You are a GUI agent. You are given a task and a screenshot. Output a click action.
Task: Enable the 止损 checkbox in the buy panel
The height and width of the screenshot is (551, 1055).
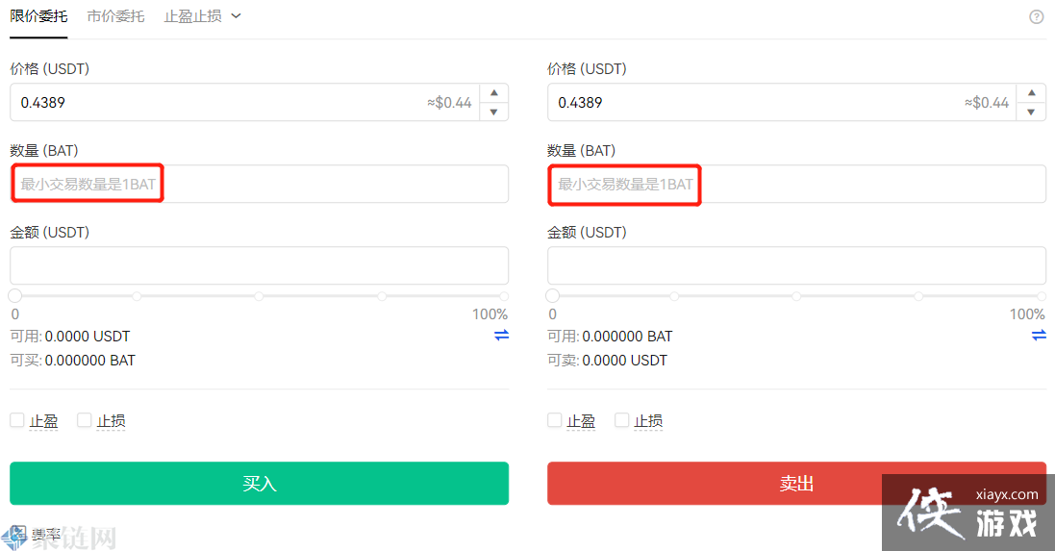click(x=85, y=420)
